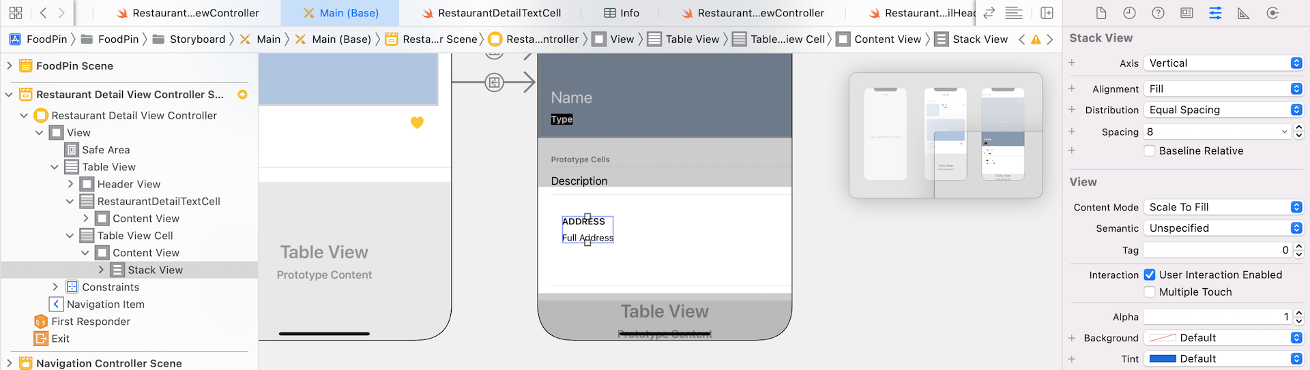
Task: Select the Name label in header
Action: click(571, 98)
